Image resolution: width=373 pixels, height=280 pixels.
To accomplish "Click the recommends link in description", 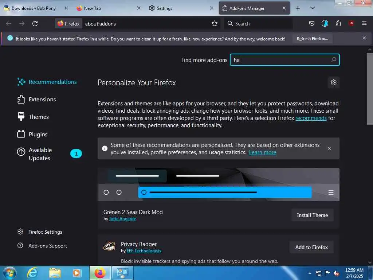I will tap(311, 118).
